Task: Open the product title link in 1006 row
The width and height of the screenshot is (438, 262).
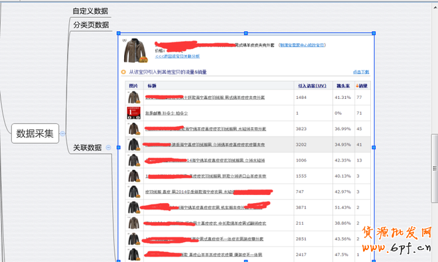Action: 205,161
